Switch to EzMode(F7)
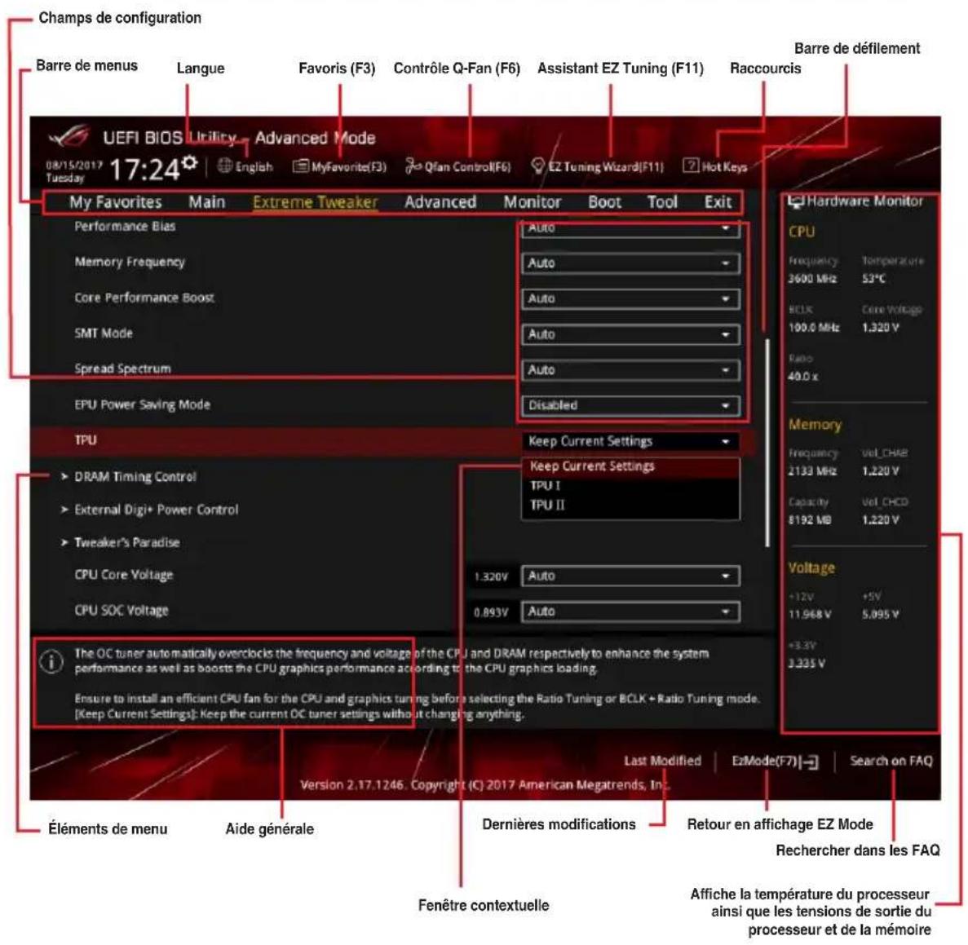 (775, 762)
